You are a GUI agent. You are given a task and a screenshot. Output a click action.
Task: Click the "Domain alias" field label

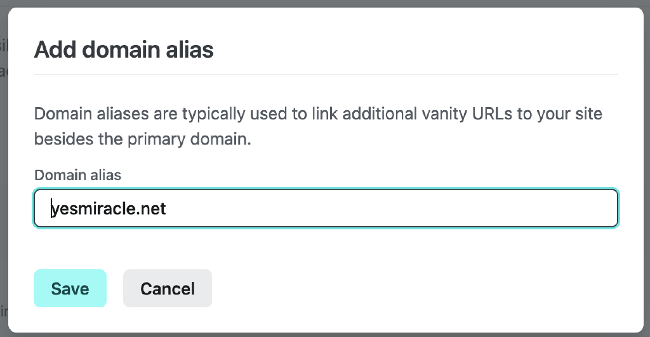tap(77, 175)
